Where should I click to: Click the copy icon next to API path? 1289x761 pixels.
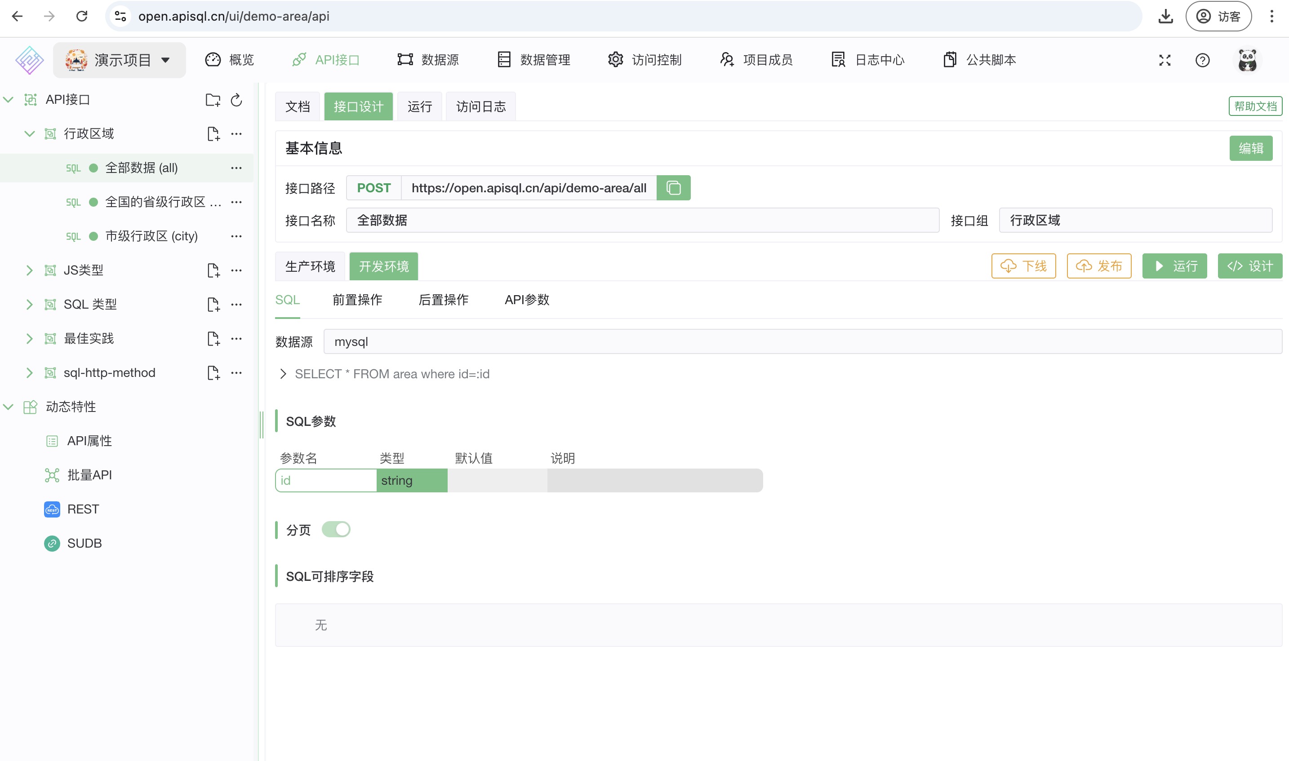click(x=673, y=188)
